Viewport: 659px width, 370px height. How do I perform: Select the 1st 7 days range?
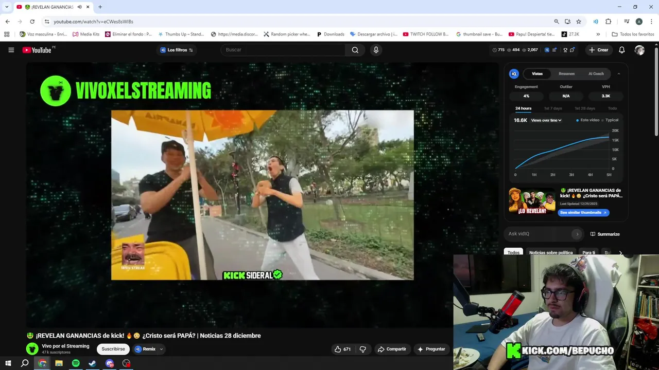553,108
